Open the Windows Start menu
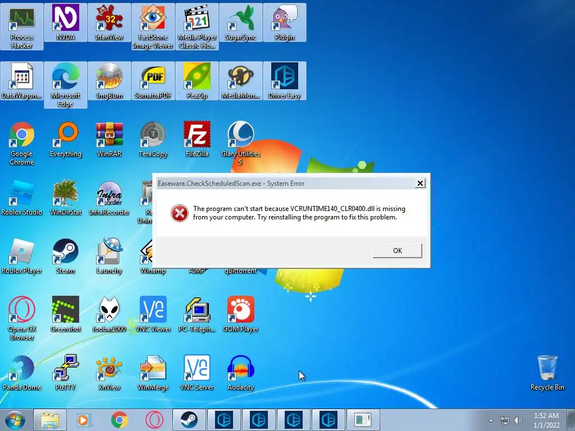575x431 pixels. [x=15, y=420]
